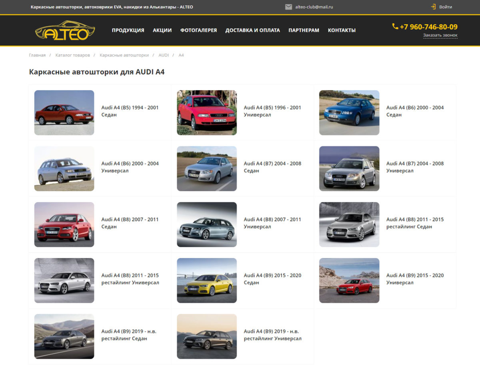Open the A4 (B7) 2004 - 2008 Универсал thumbnail

click(349, 168)
